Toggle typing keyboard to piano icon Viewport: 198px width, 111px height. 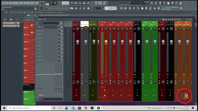[x=72, y=8]
